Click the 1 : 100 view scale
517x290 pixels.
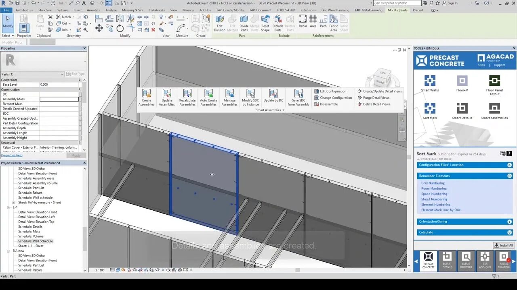click(x=100, y=270)
